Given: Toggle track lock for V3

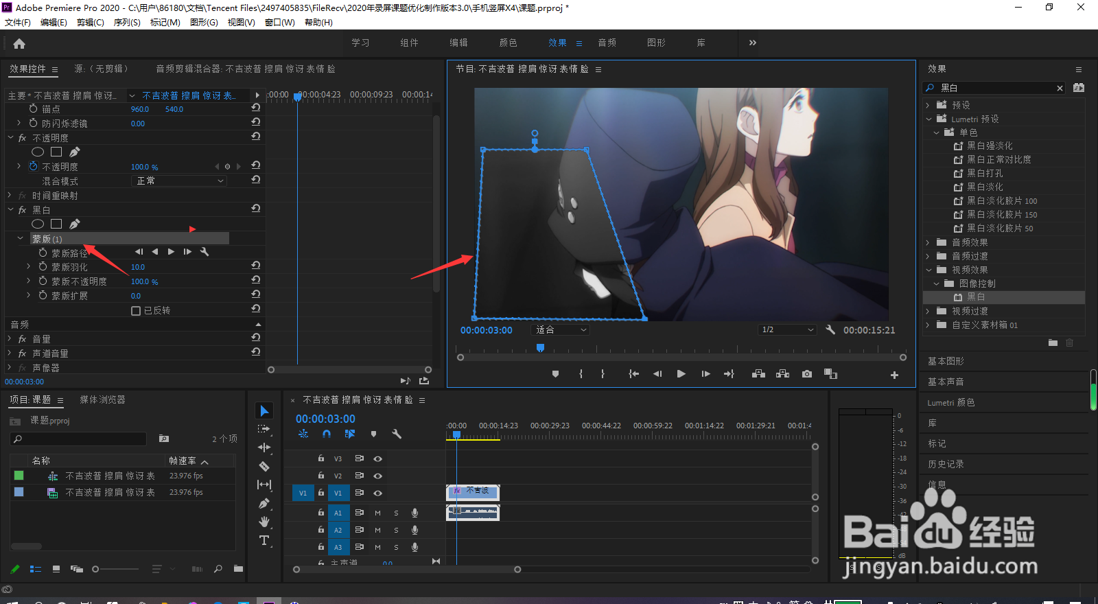Looking at the screenshot, I should tap(320, 458).
